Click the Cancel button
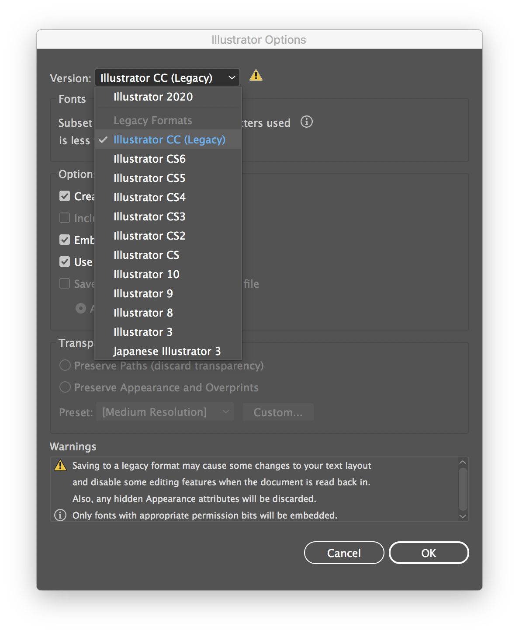Viewport: 519px width, 634px height. pyautogui.click(x=344, y=553)
